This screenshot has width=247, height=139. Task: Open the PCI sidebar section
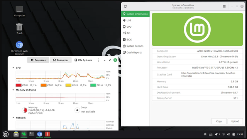135,33
